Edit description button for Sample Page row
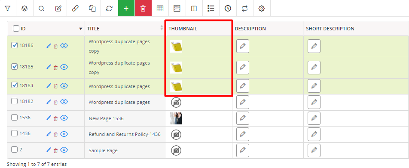The image size is (409, 168). pyautogui.click(x=243, y=150)
